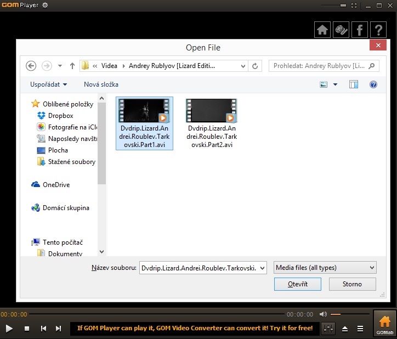The image size is (397, 339).
Task: Change view with the thumbnail view icon
Action: (x=324, y=84)
